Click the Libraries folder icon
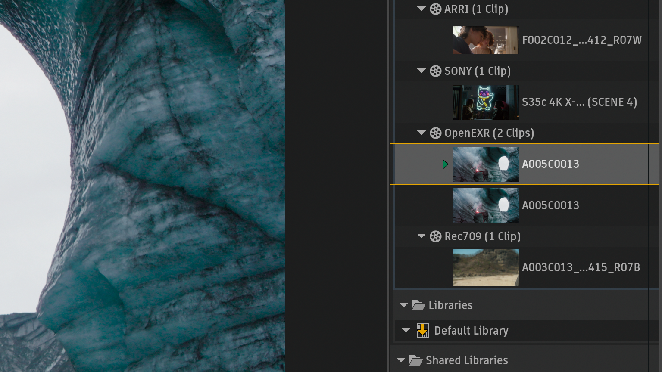Image resolution: width=662 pixels, height=372 pixels. [418, 305]
